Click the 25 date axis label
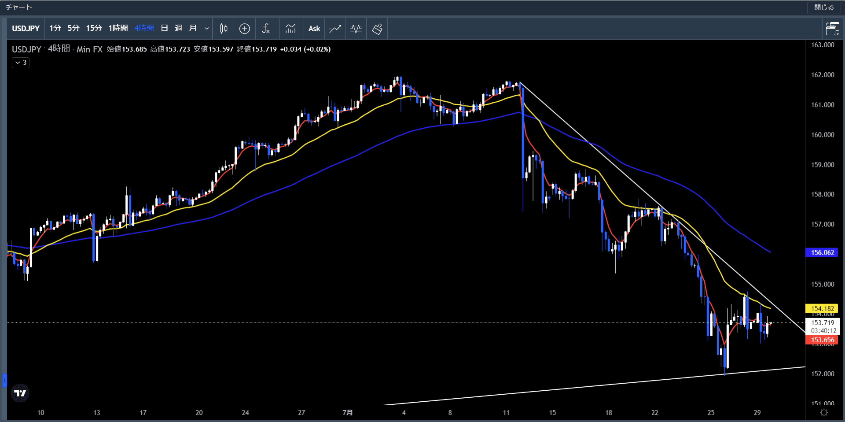The height and width of the screenshot is (422, 845). pos(711,413)
